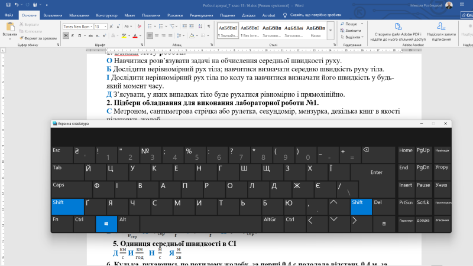
Task: Open the font size dropdown showing 13
Action: pyautogui.click(x=105, y=27)
